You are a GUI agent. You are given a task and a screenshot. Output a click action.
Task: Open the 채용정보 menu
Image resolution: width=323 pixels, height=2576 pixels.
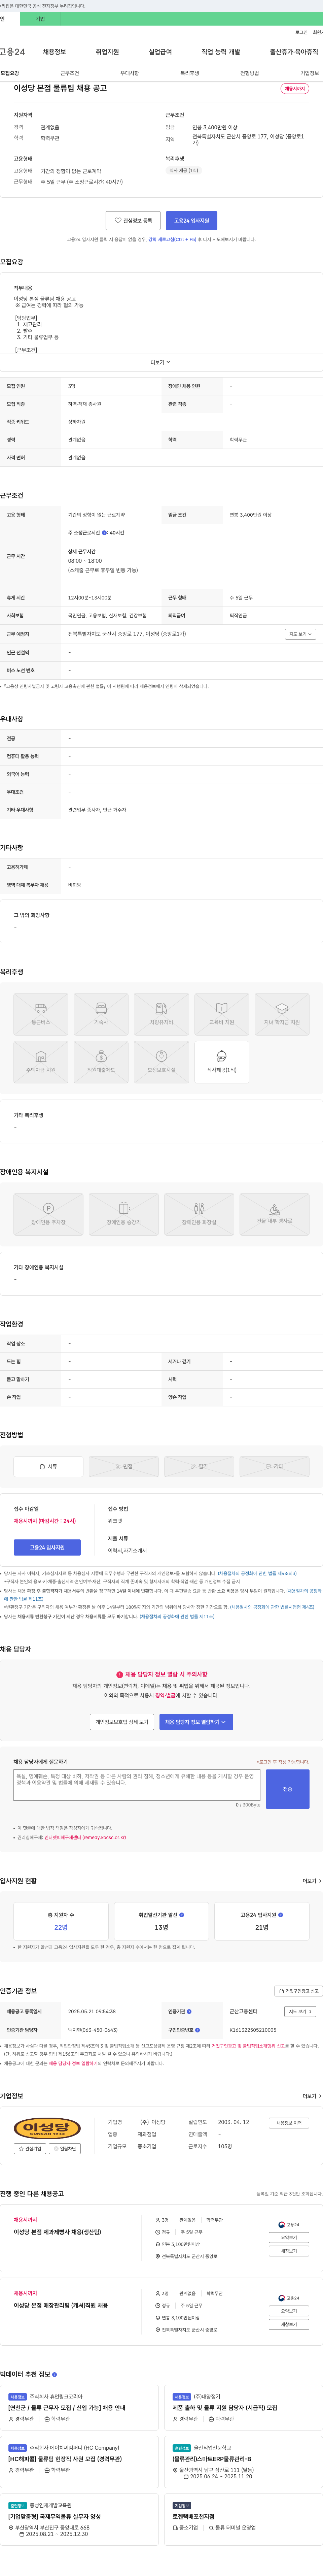pos(54,52)
